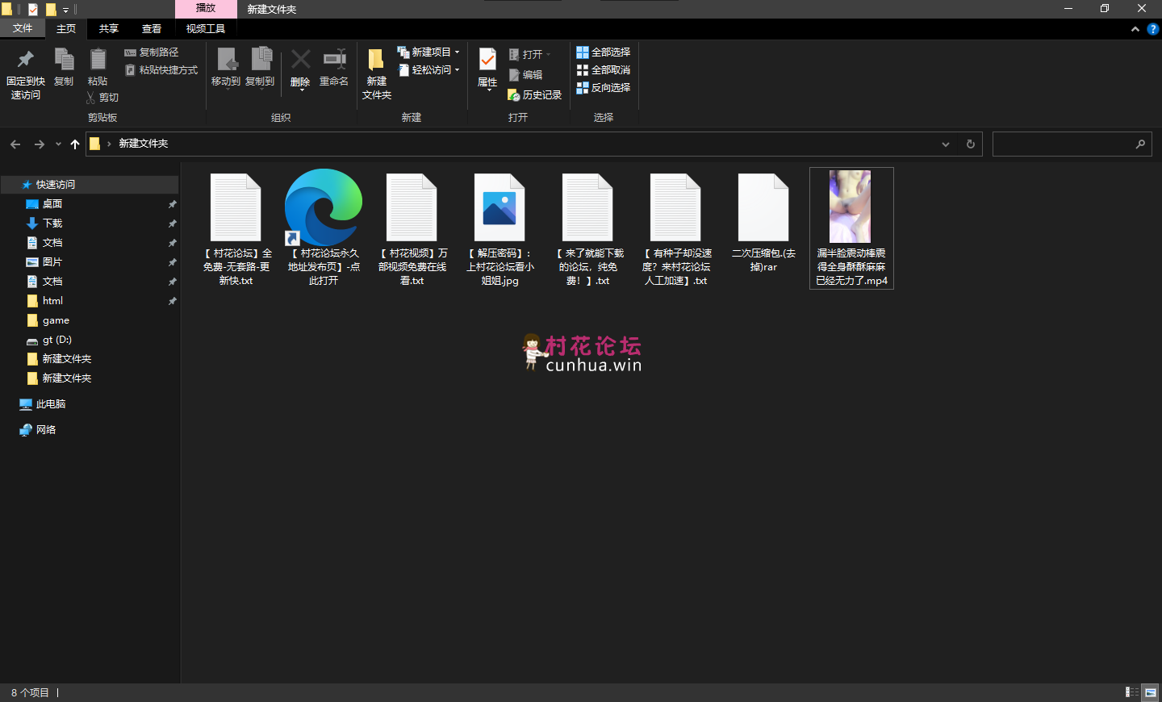The height and width of the screenshot is (702, 1162).
Task: Collapse the ribbon with the chevron toggle
Action: (x=1135, y=29)
